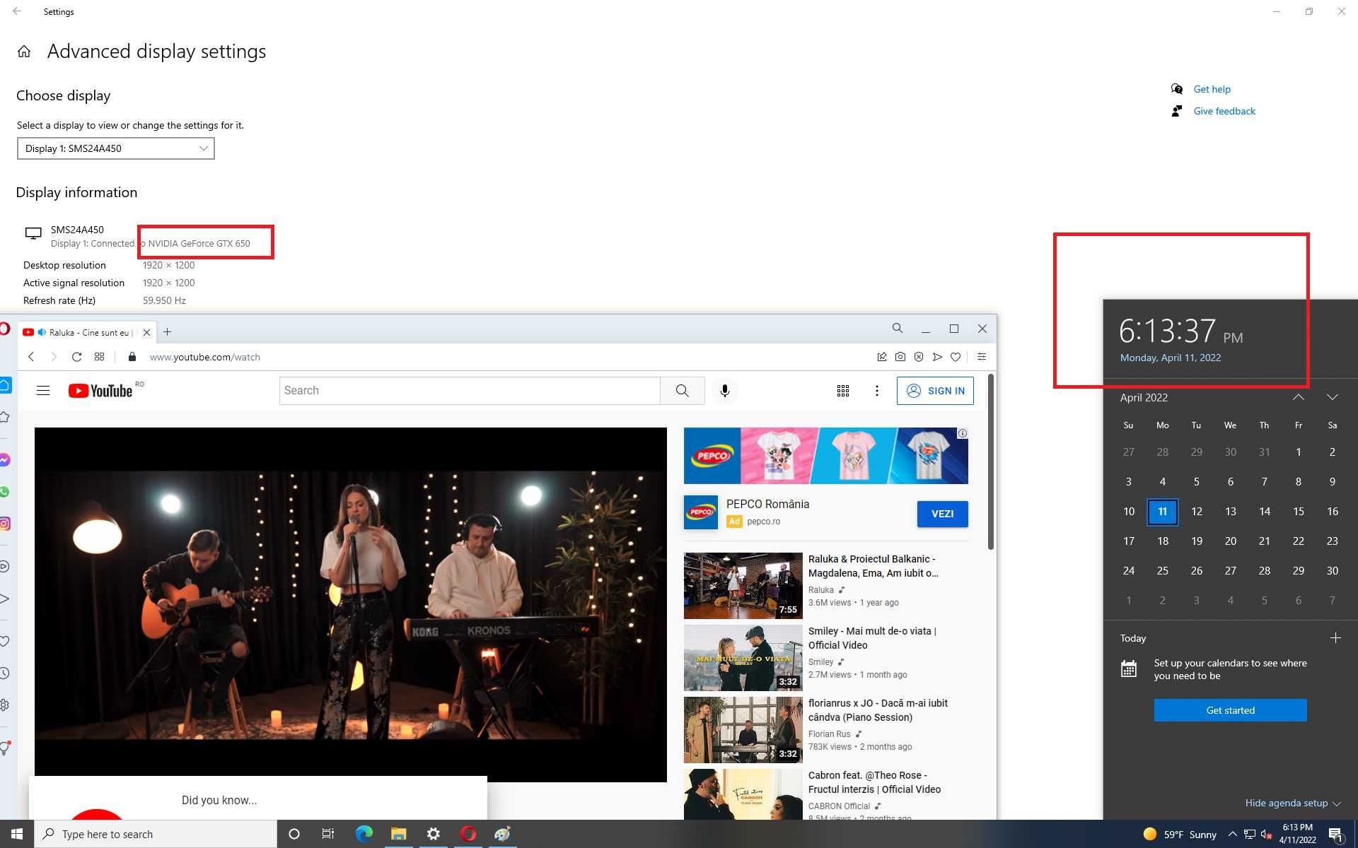Open YouTube settings three-dot menu
Viewport: 1358px width, 848px height.
point(876,391)
